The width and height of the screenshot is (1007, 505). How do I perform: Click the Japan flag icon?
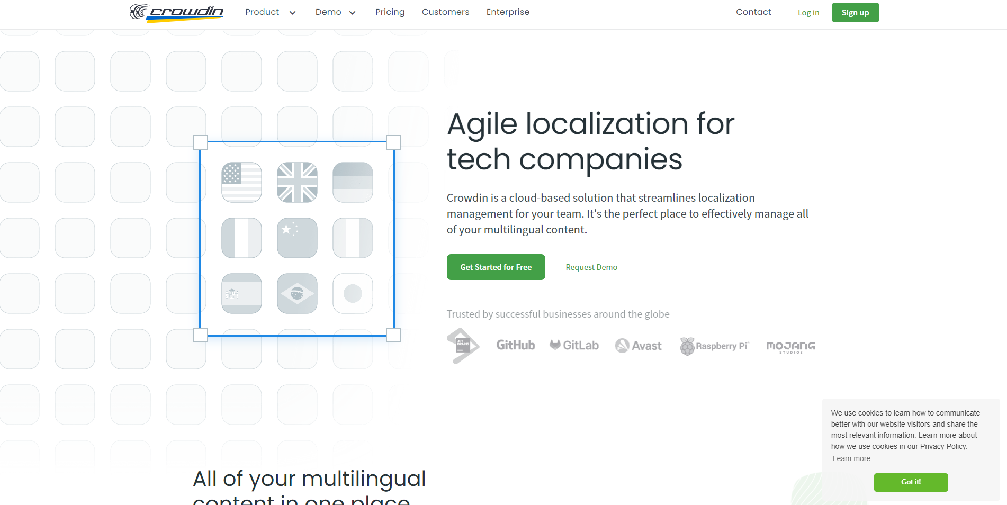[353, 293]
